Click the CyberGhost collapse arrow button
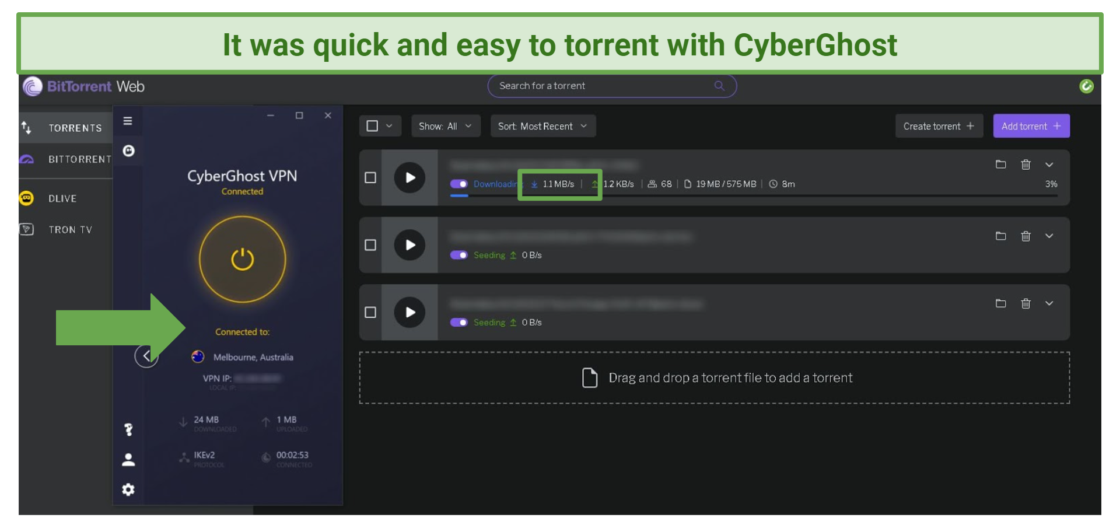This screenshot has height=525, width=1120. coord(146,355)
